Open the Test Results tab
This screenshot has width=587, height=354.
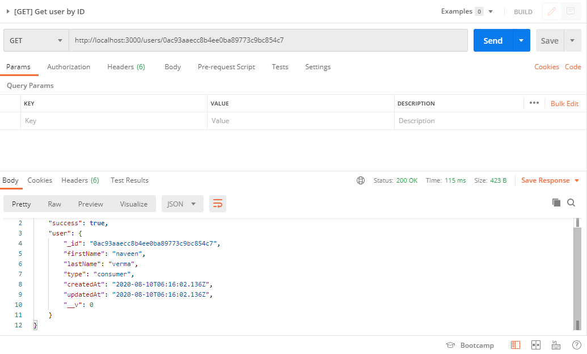(x=129, y=180)
